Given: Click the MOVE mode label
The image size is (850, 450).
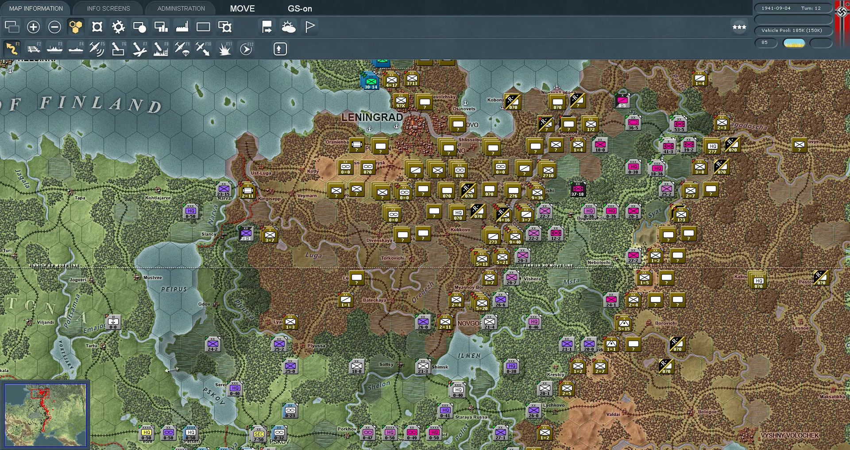Looking at the screenshot, I should (x=243, y=8).
